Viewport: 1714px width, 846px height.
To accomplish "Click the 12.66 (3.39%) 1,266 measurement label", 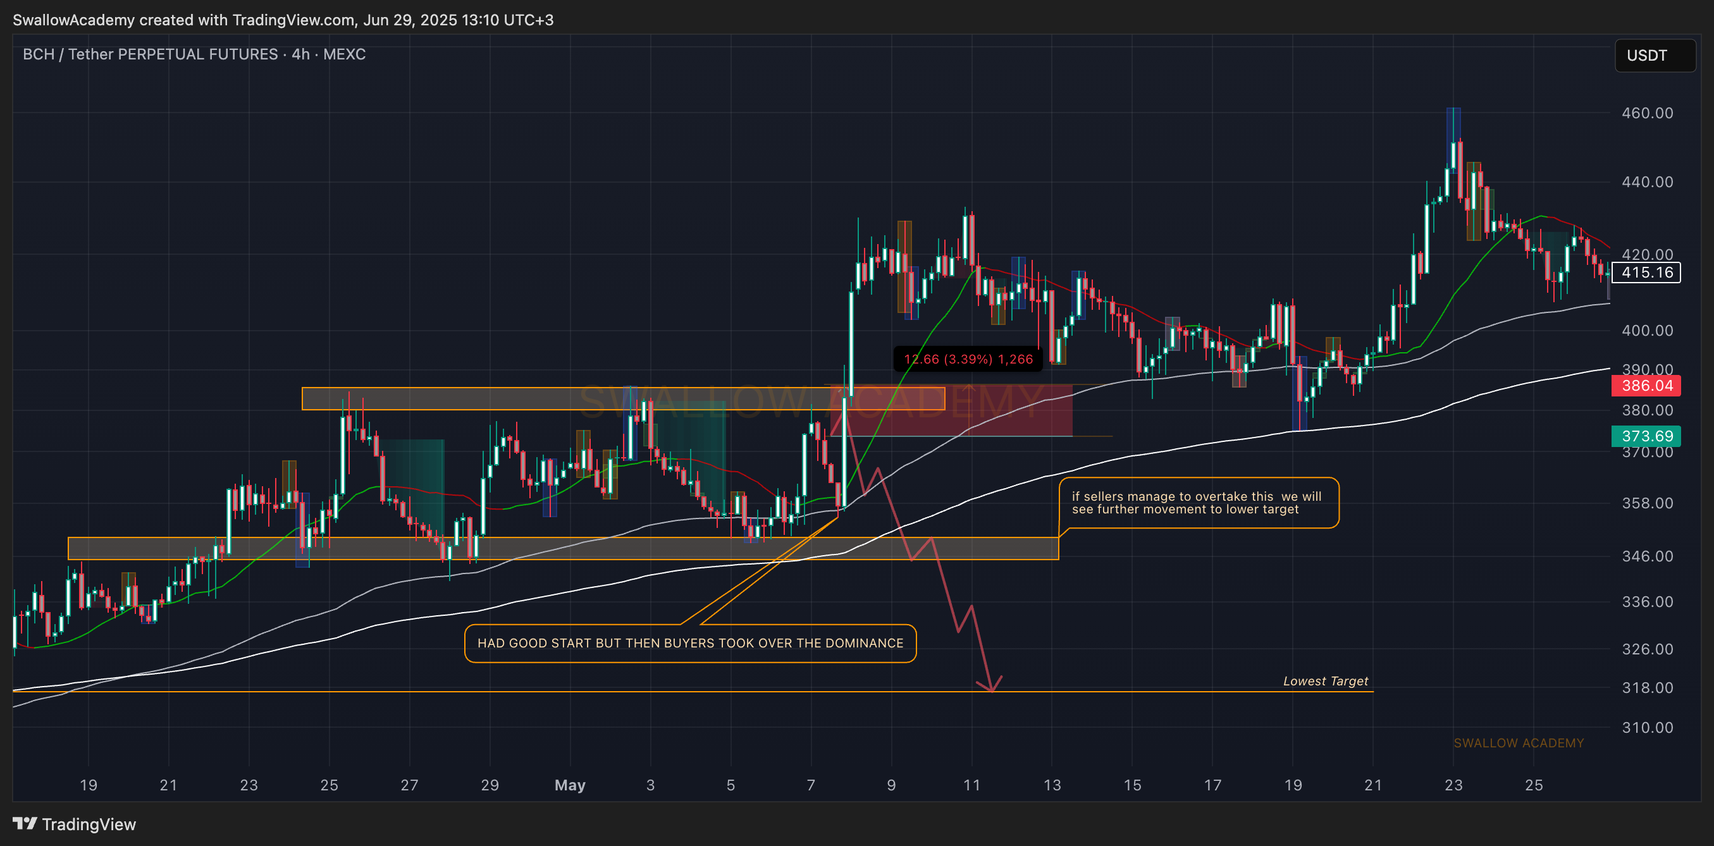I will [968, 359].
